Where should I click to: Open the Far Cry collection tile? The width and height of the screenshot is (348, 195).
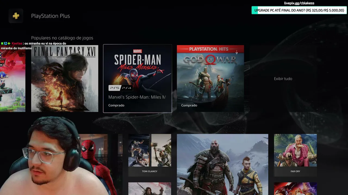click(x=295, y=155)
